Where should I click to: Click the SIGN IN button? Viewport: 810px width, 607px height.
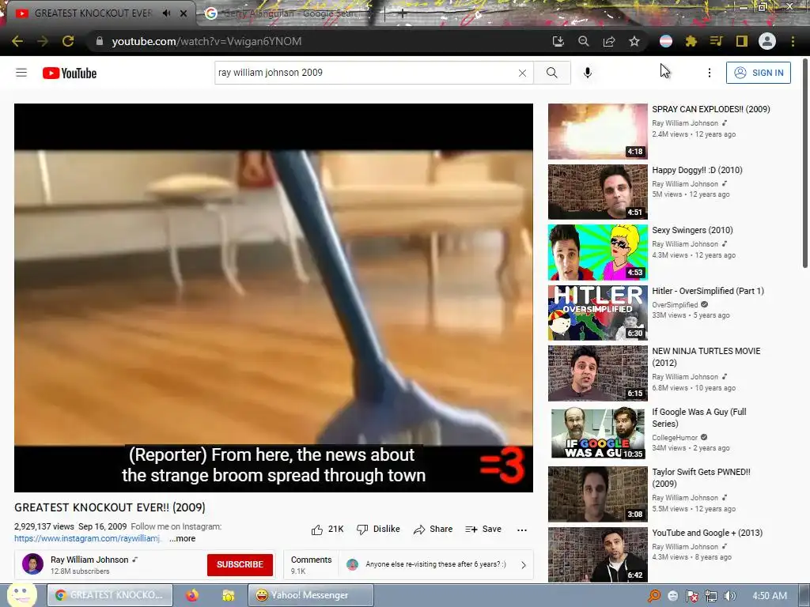click(x=759, y=73)
